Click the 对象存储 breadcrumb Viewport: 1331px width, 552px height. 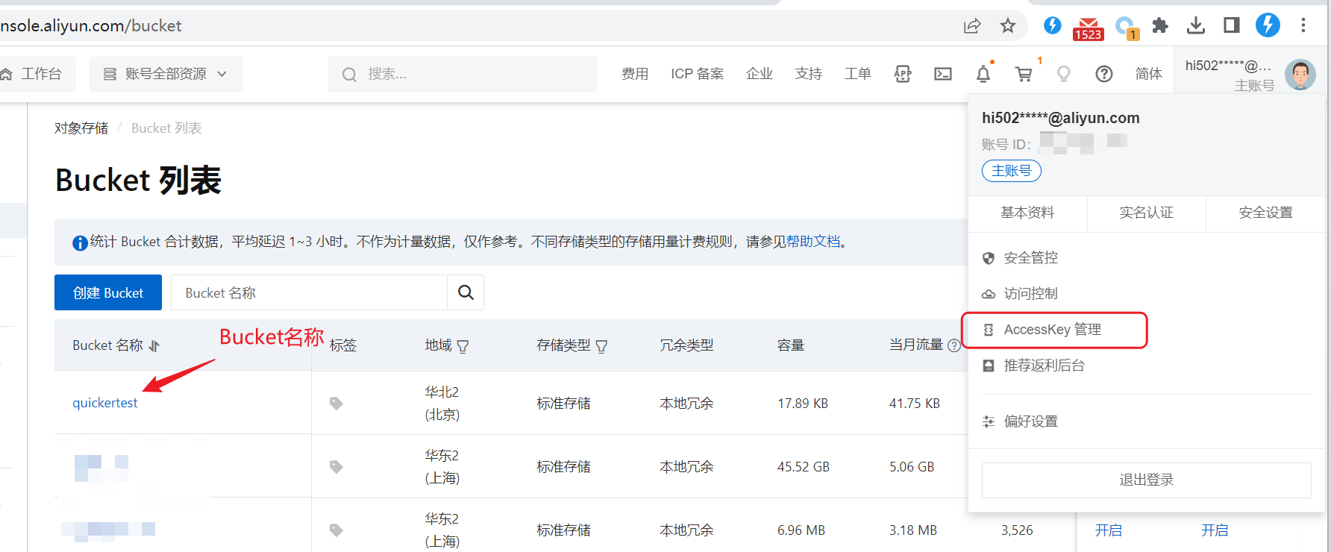(x=81, y=128)
